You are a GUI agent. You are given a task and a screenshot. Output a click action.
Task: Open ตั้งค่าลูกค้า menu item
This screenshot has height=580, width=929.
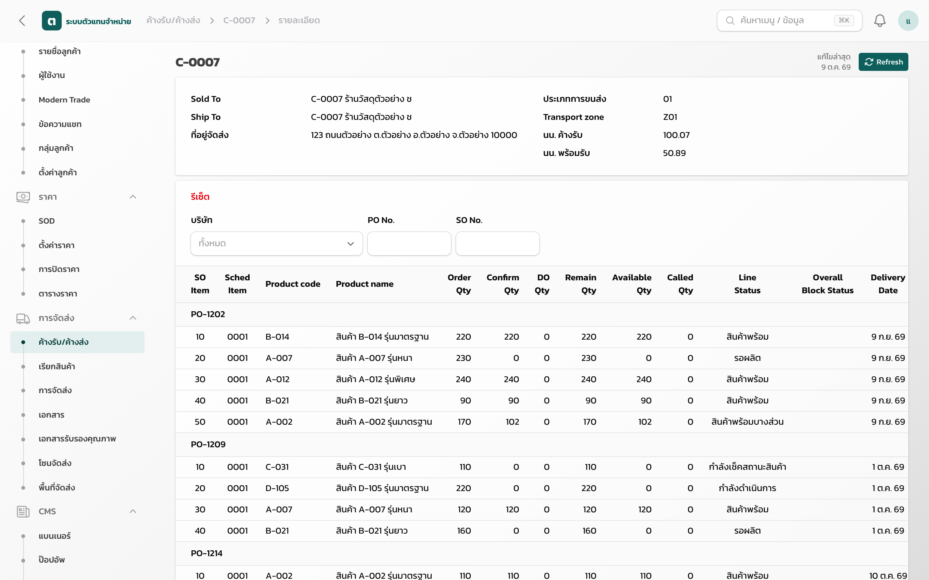58,173
